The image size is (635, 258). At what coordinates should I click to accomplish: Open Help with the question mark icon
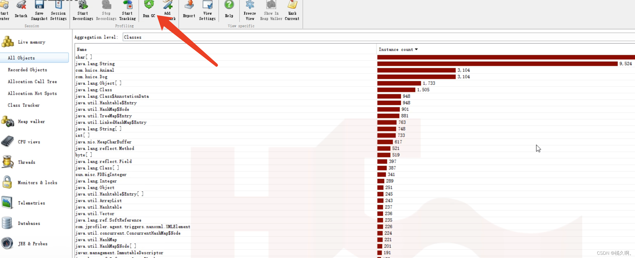(x=229, y=4)
